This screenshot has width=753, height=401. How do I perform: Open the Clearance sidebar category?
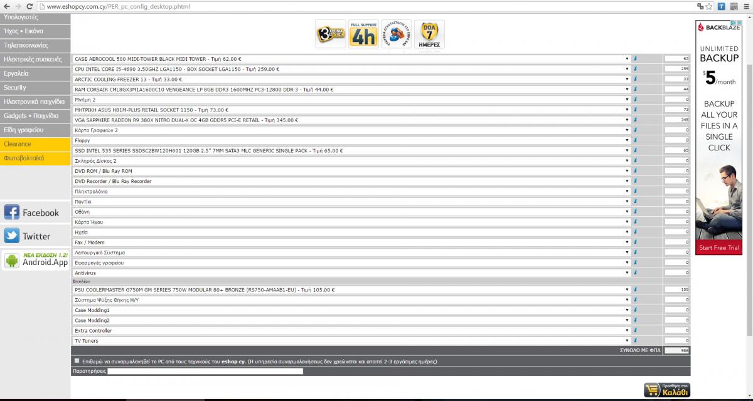tap(35, 144)
